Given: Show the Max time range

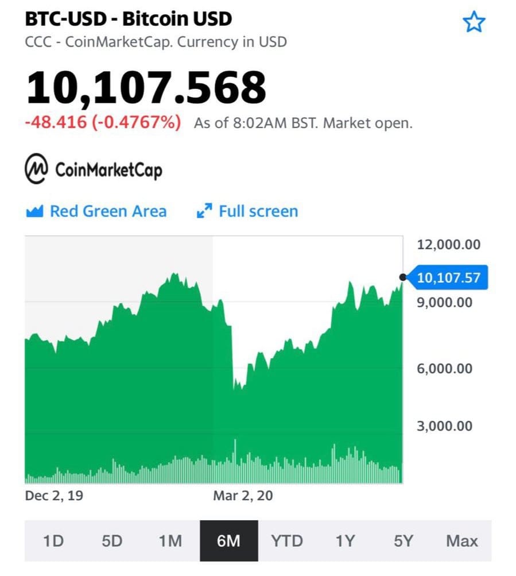Looking at the screenshot, I should [462, 541].
